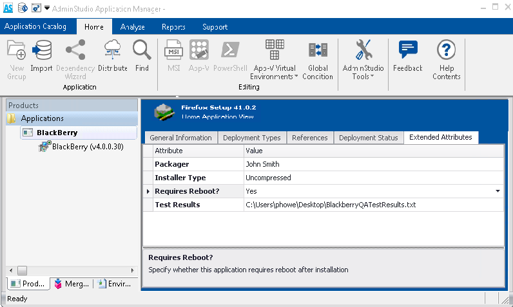Switch to General Information tab

click(x=180, y=138)
